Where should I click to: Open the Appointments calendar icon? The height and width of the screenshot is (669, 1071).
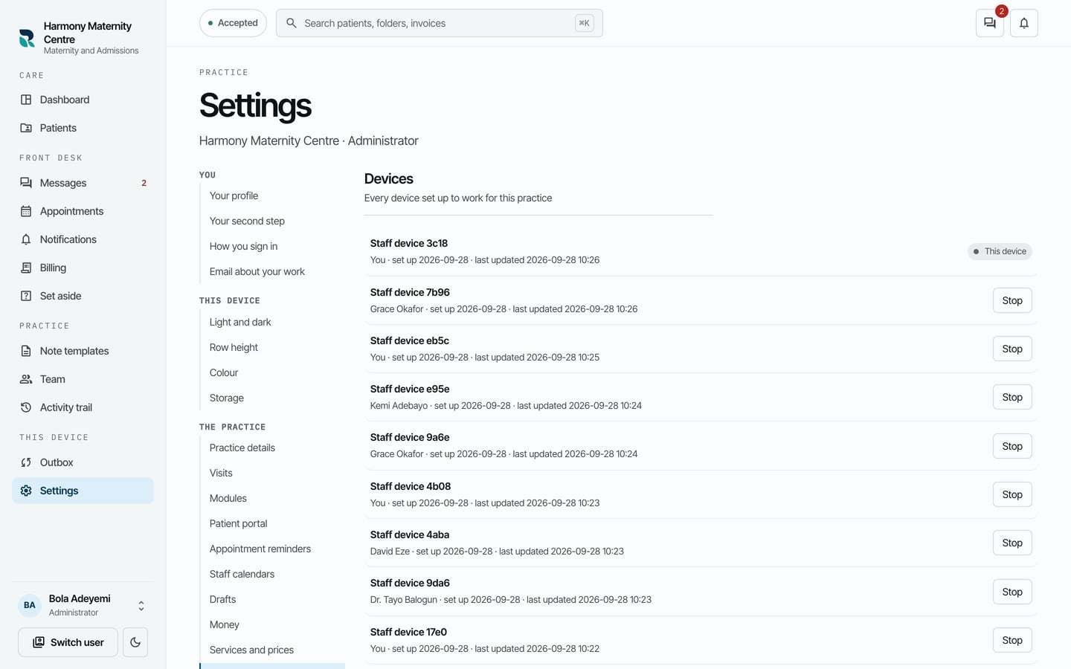point(26,211)
